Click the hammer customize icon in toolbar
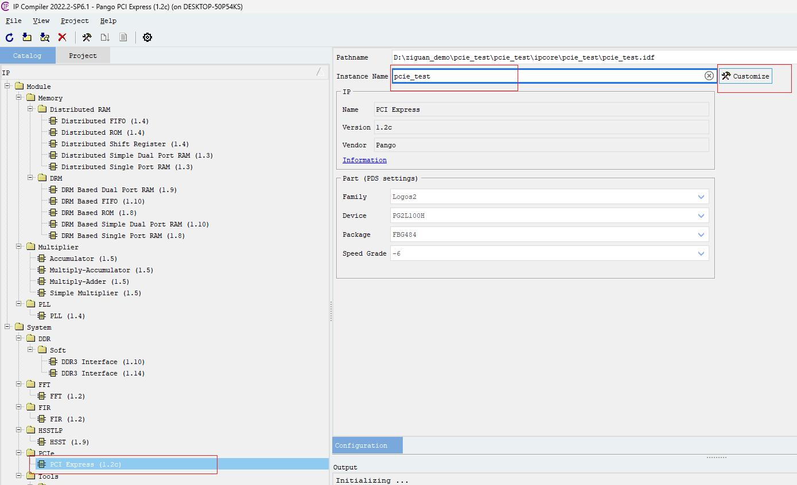The image size is (797, 485). (87, 37)
